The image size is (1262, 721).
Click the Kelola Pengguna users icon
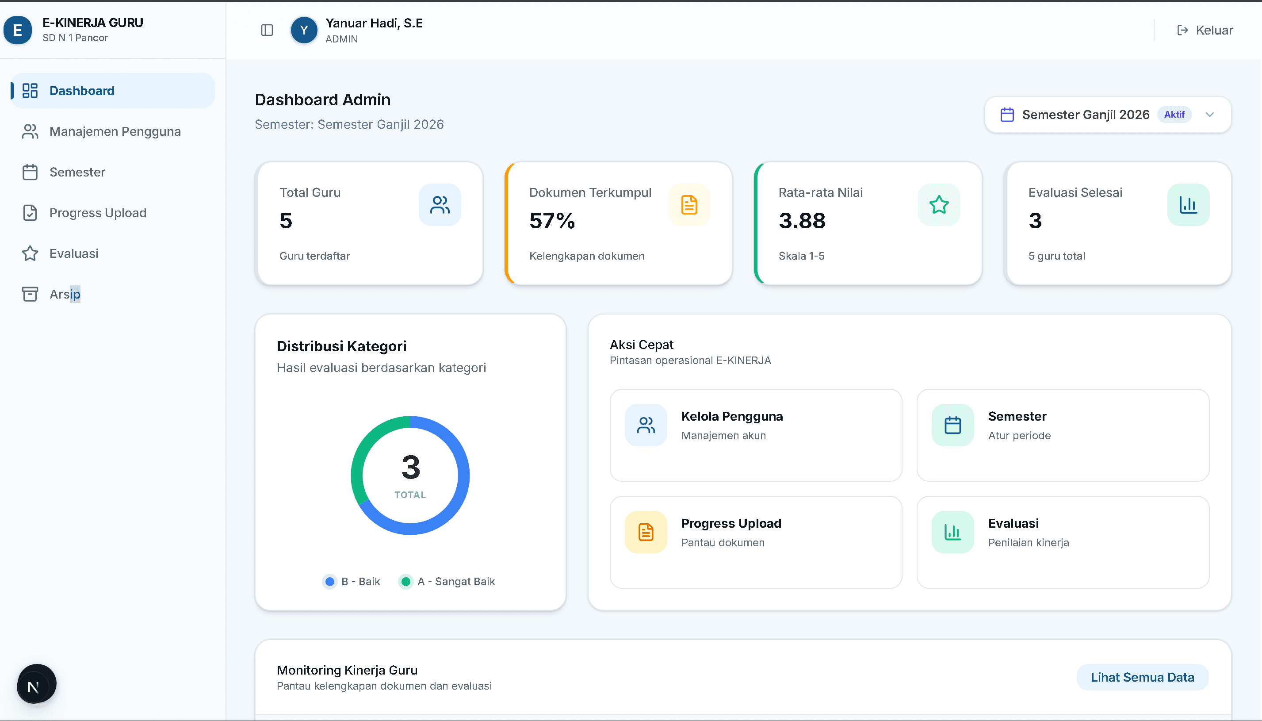coord(646,425)
